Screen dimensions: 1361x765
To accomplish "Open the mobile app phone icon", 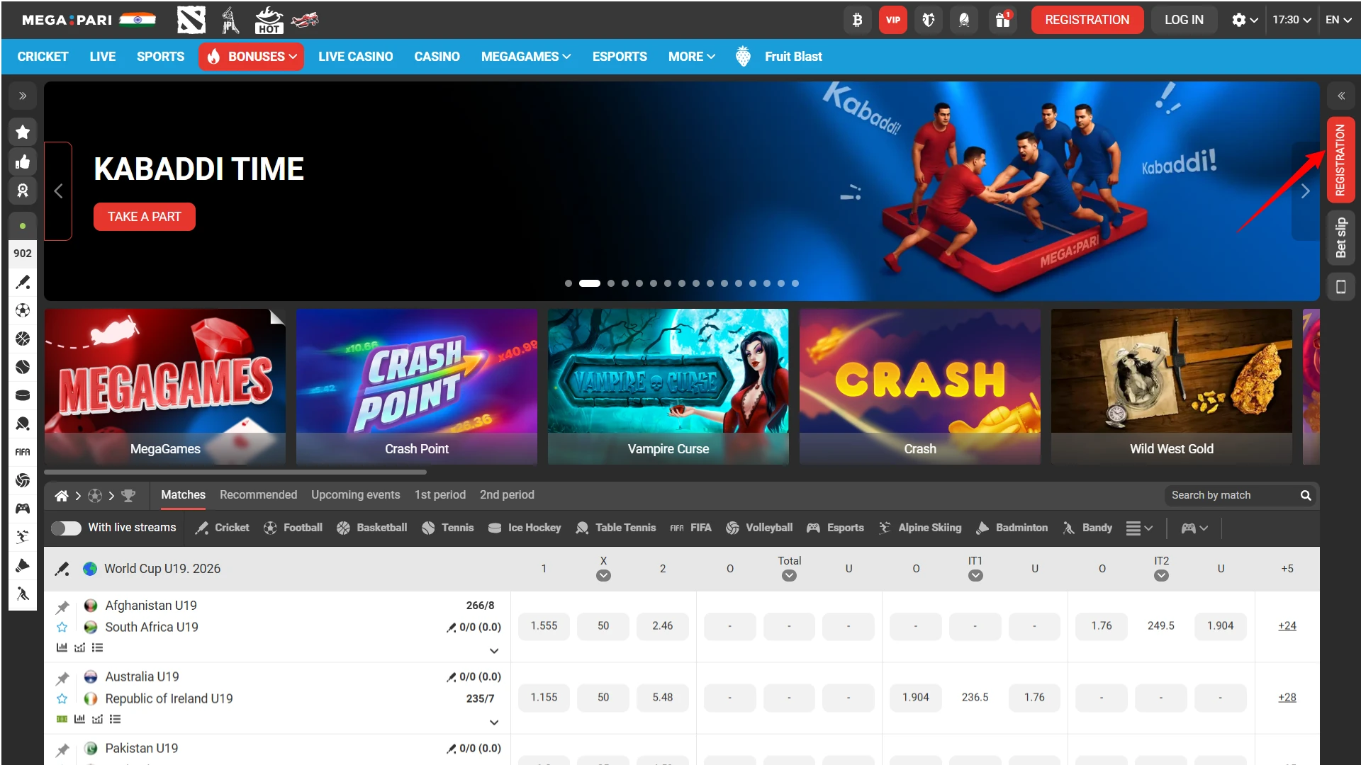I will [x=1340, y=287].
